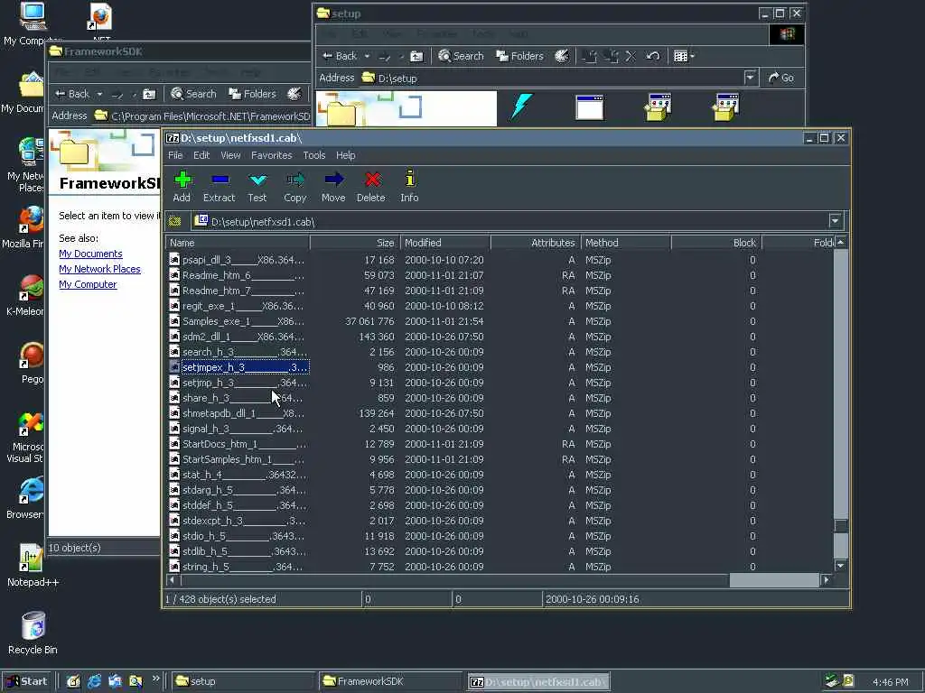Click the Back button in setup window

point(340,56)
